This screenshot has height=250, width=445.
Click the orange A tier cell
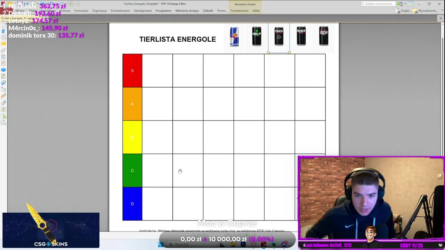point(132,104)
